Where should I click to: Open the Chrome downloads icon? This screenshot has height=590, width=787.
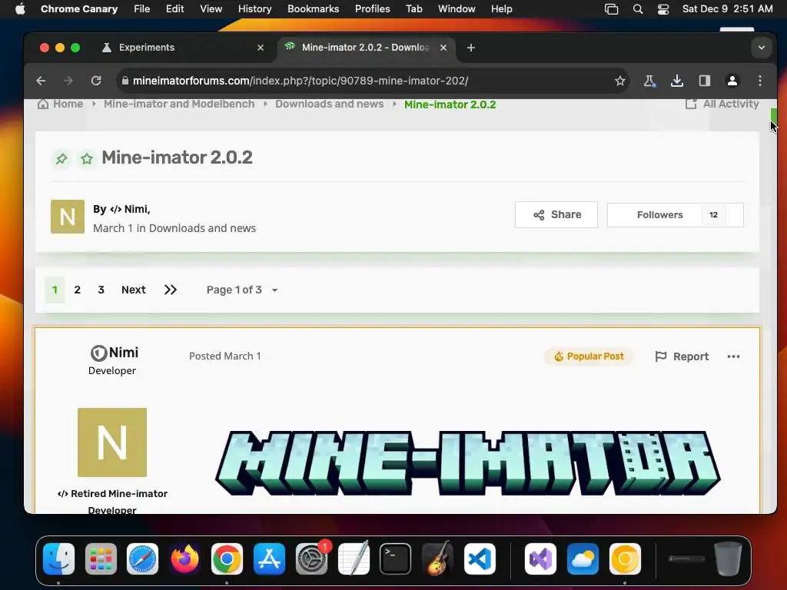(x=676, y=81)
